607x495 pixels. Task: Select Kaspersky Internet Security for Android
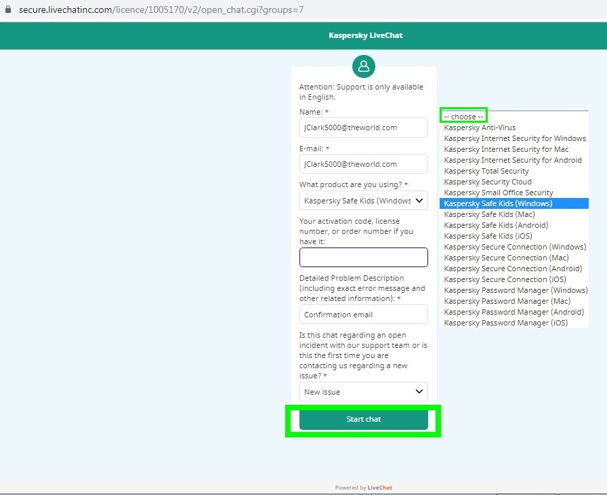[x=514, y=160]
